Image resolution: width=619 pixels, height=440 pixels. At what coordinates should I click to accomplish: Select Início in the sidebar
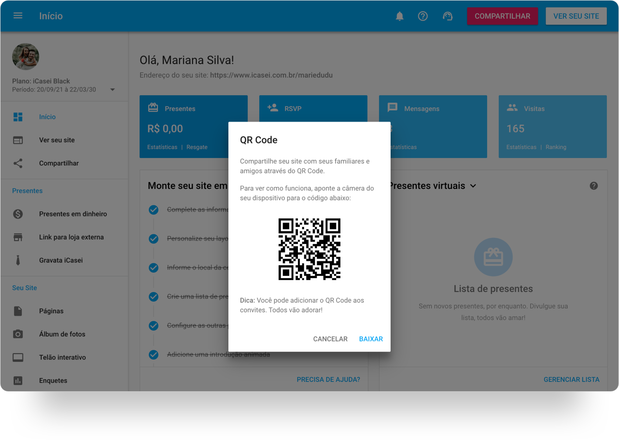[47, 117]
